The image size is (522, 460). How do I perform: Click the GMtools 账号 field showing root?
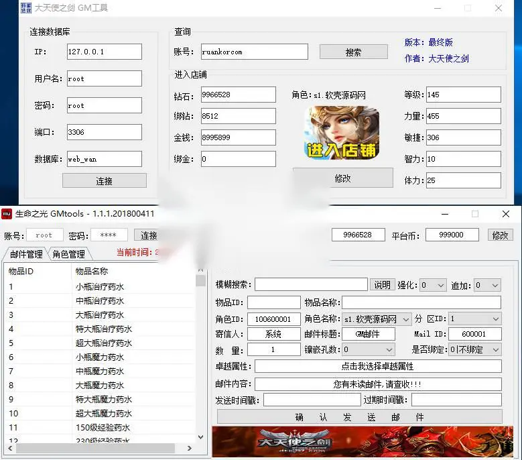pyautogui.click(x=45, y=235)
